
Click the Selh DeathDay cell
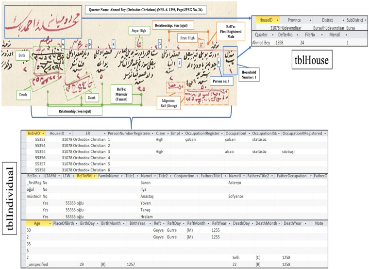pyautogui.click(x=236, y=258)
